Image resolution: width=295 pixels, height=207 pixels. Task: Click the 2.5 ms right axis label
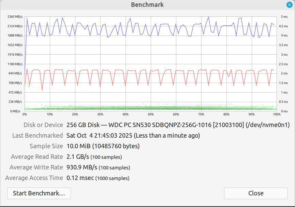(x=284, y=64)
